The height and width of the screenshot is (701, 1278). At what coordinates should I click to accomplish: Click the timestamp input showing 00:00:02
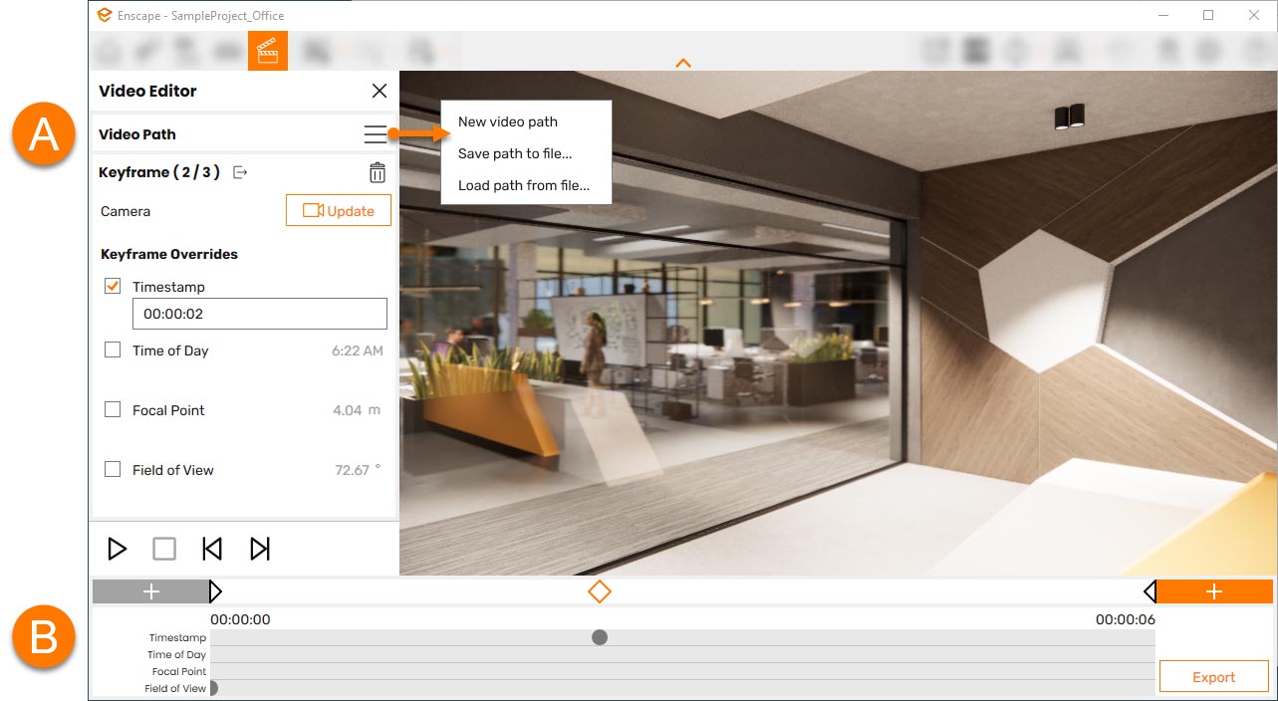pos(259,314)
